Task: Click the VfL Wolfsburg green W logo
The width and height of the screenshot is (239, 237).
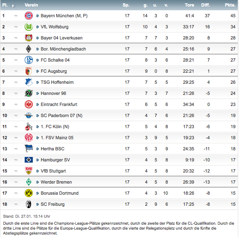Action: pyautogui.click(x=29, y=27)
